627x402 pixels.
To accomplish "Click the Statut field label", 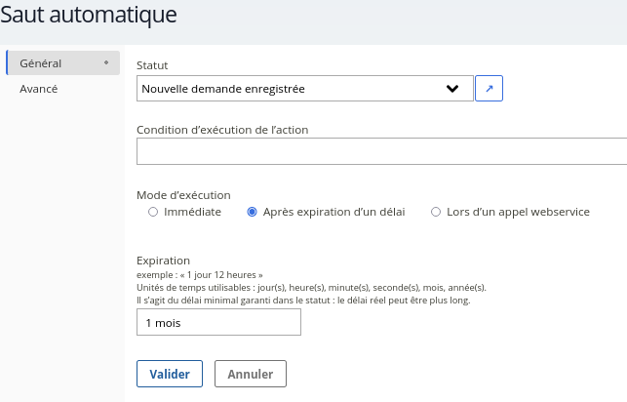I will (152, 65).
